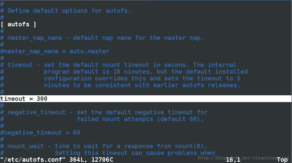292x163 pixels.
Task: Click the blog.csdn.net watermark URL
Action: click(x=243, y=158)
